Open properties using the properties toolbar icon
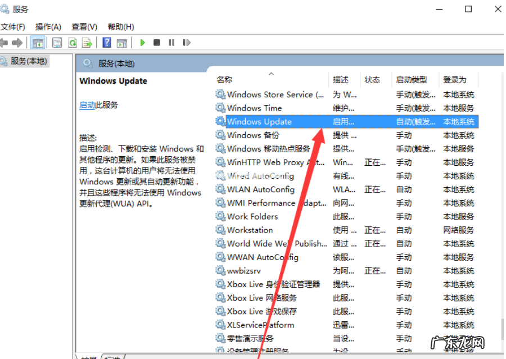506x359 pixels. pyautogui.click(x=57, y=42)
